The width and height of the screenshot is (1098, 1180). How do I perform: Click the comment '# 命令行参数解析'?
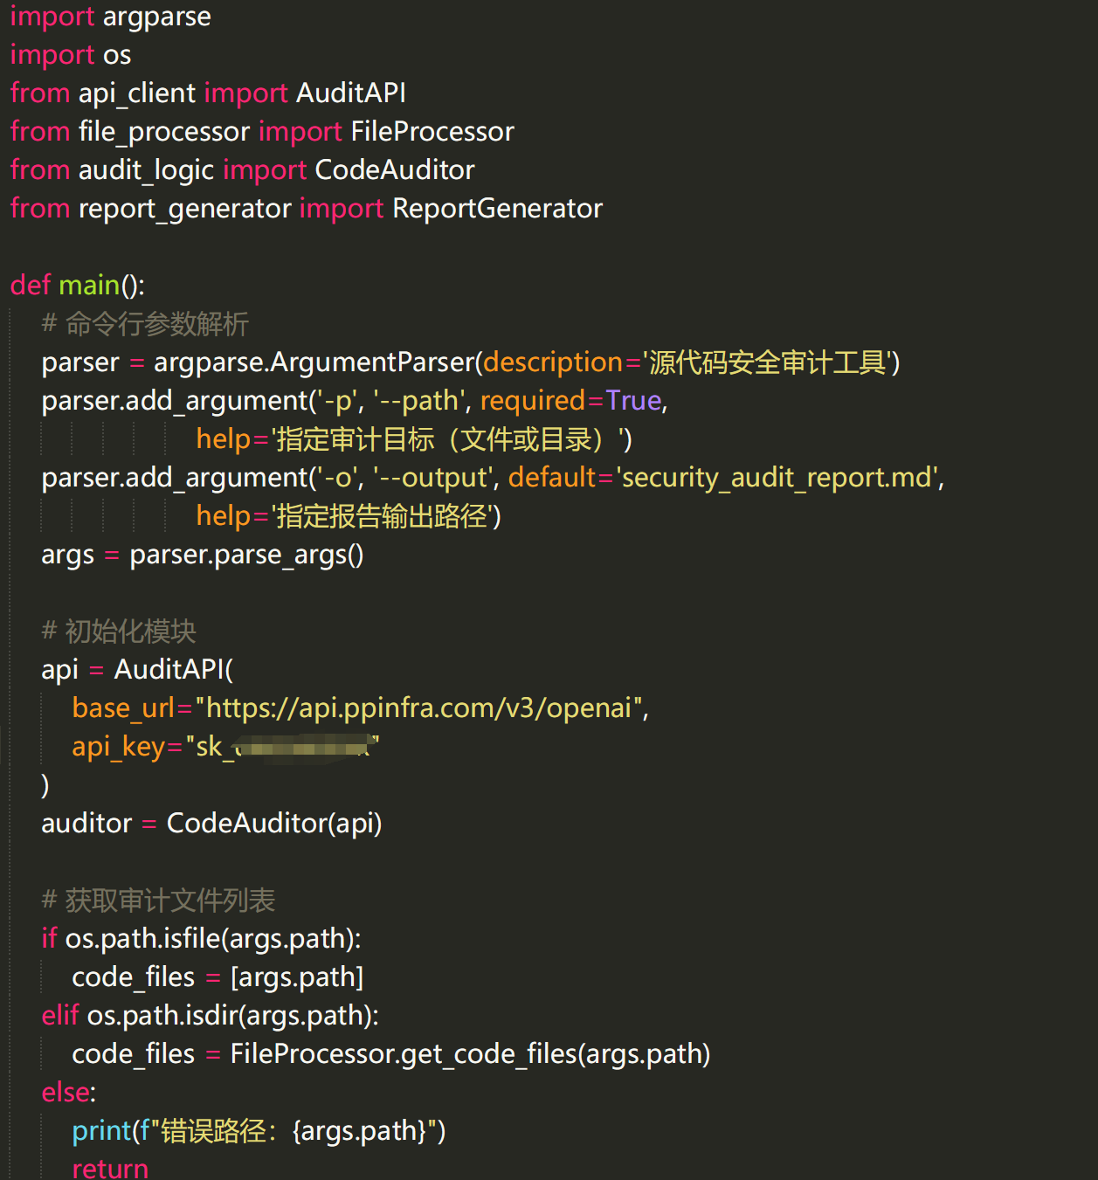click(x=145, y=324)
